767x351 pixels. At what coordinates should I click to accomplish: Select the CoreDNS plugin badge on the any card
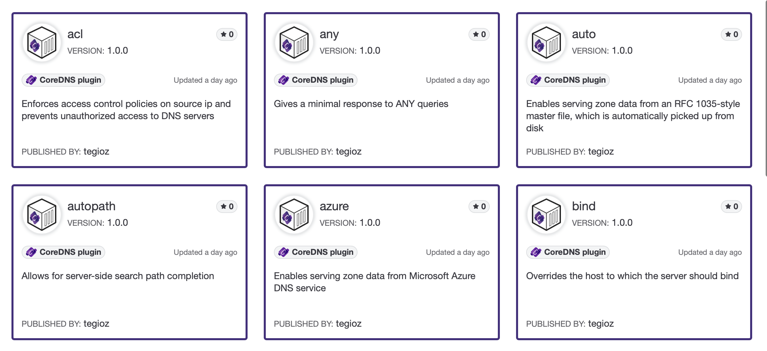[315, 80]
